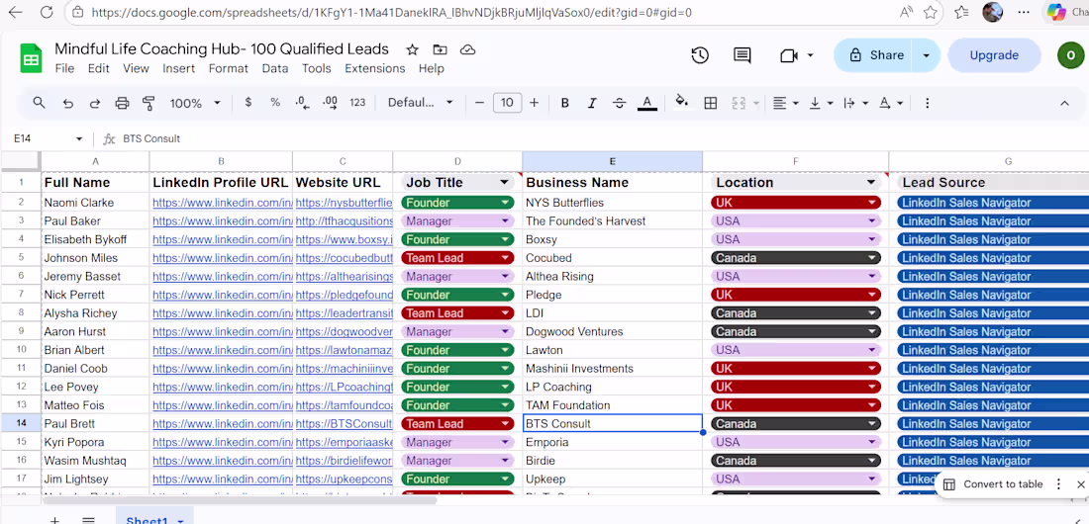Viewport: 1089px width, 524px height.
Task: Refresh the browser page
Action: tap(47, 12)
